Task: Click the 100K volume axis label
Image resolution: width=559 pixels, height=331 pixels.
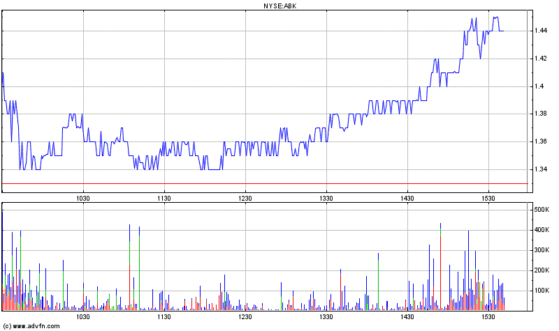Action: pos(542,291)
